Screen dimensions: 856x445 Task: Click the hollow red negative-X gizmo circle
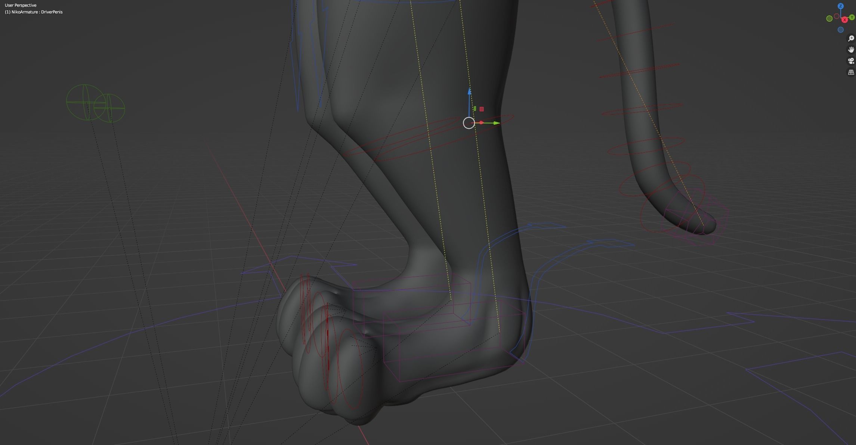click(x=837, y=16)
